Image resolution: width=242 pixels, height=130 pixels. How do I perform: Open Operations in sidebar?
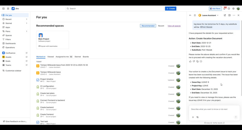pos(15,47)
